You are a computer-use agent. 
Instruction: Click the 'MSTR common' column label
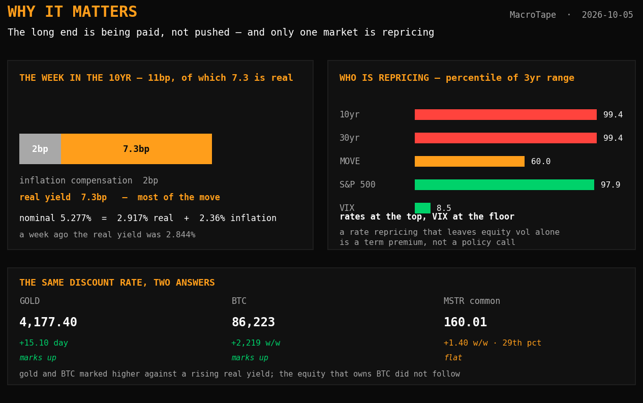click(472, 301)
